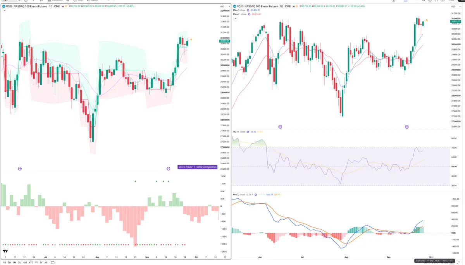This screenshot has width=465, height=265.
Task: Click the orange D marker on right chart
Action: pyautogui.click(x=427, y=20)
